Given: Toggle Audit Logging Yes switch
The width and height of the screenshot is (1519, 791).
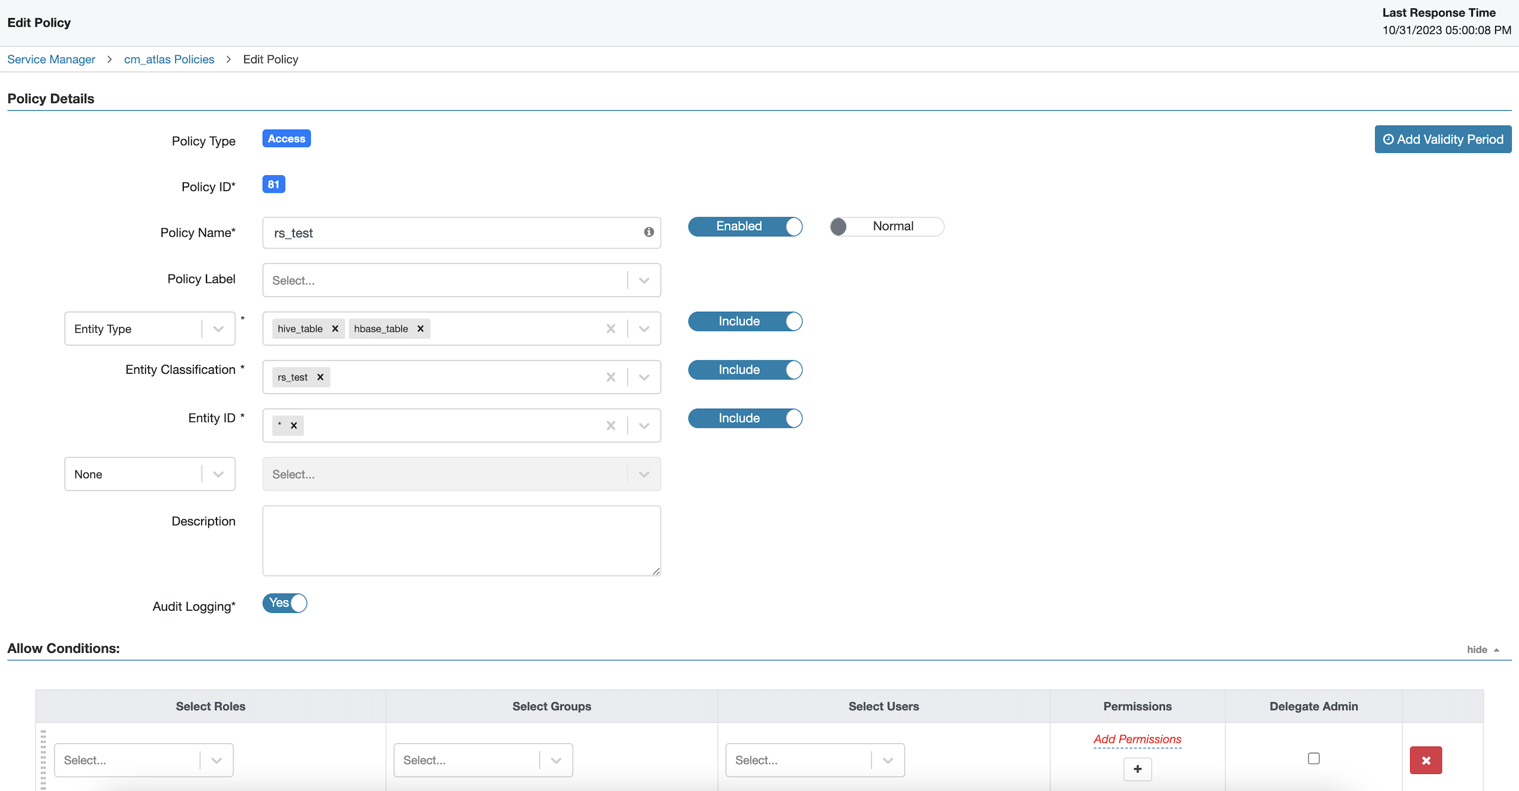Looking at the screenshot, I should [x=285, y=603].
